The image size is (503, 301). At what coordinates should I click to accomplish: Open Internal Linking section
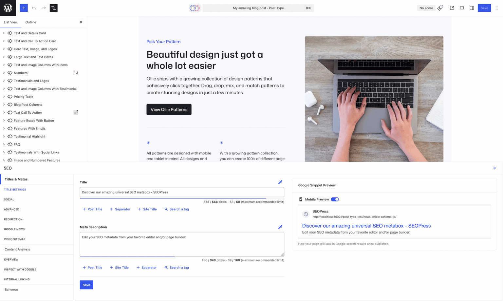[x=17, y=279]
